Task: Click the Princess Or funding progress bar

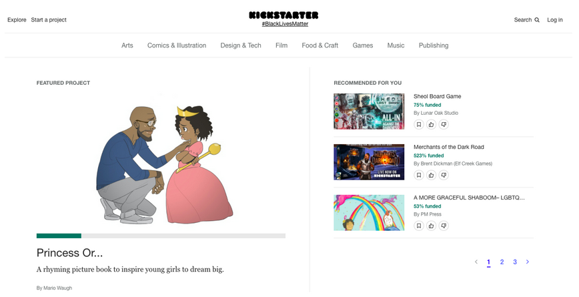Action: click(161, 236)
